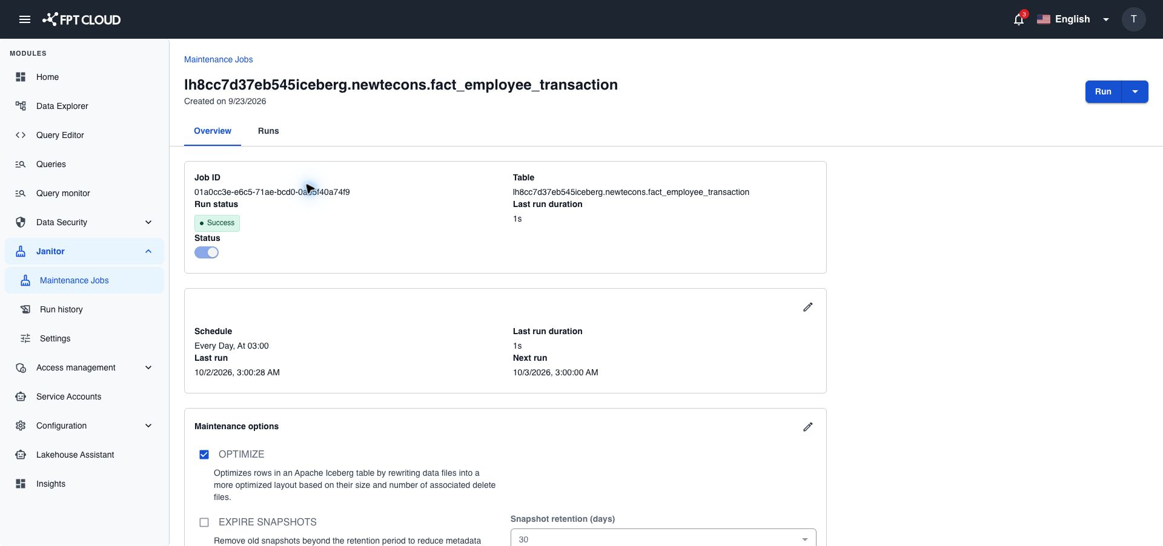Click the Janitor Settings sliders icon

[25, 338]
